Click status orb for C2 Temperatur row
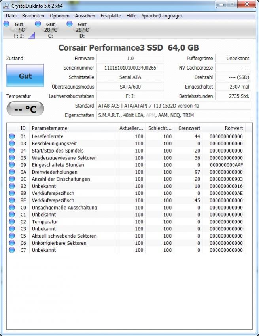The width and height of the screenshot is (259, 336). (x=12, y=221)
